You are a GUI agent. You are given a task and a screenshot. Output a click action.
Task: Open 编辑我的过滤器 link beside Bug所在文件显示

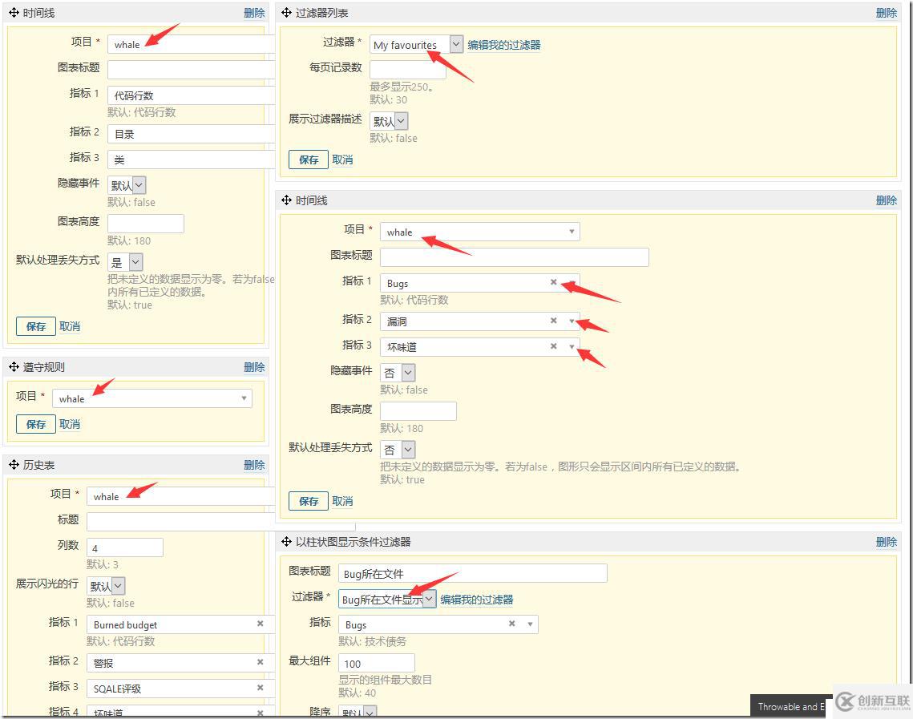click(477, 599)
